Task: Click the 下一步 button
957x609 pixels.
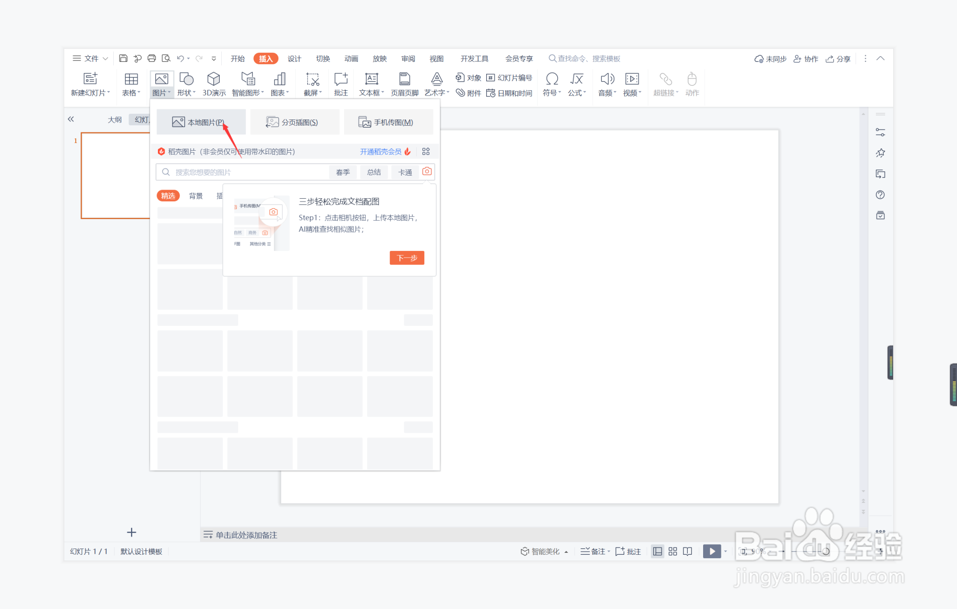Action: [407, 258]
